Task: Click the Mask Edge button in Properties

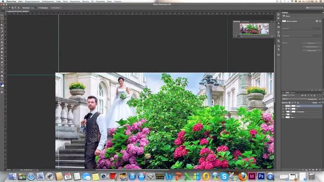Action: tap(311, 43)
